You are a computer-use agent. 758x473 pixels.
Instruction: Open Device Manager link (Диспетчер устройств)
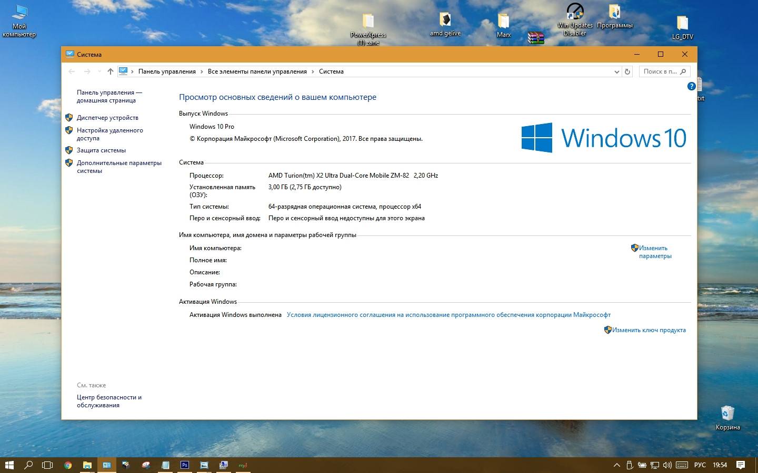[107, 118]
